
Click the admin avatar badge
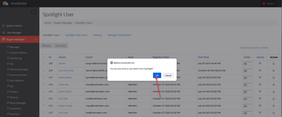(264, 4)
